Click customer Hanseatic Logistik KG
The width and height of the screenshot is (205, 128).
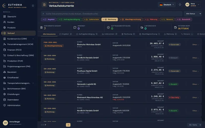(86, 84)
